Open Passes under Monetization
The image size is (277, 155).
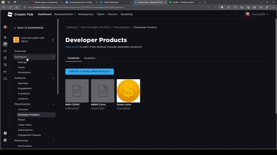coord(21,120)
